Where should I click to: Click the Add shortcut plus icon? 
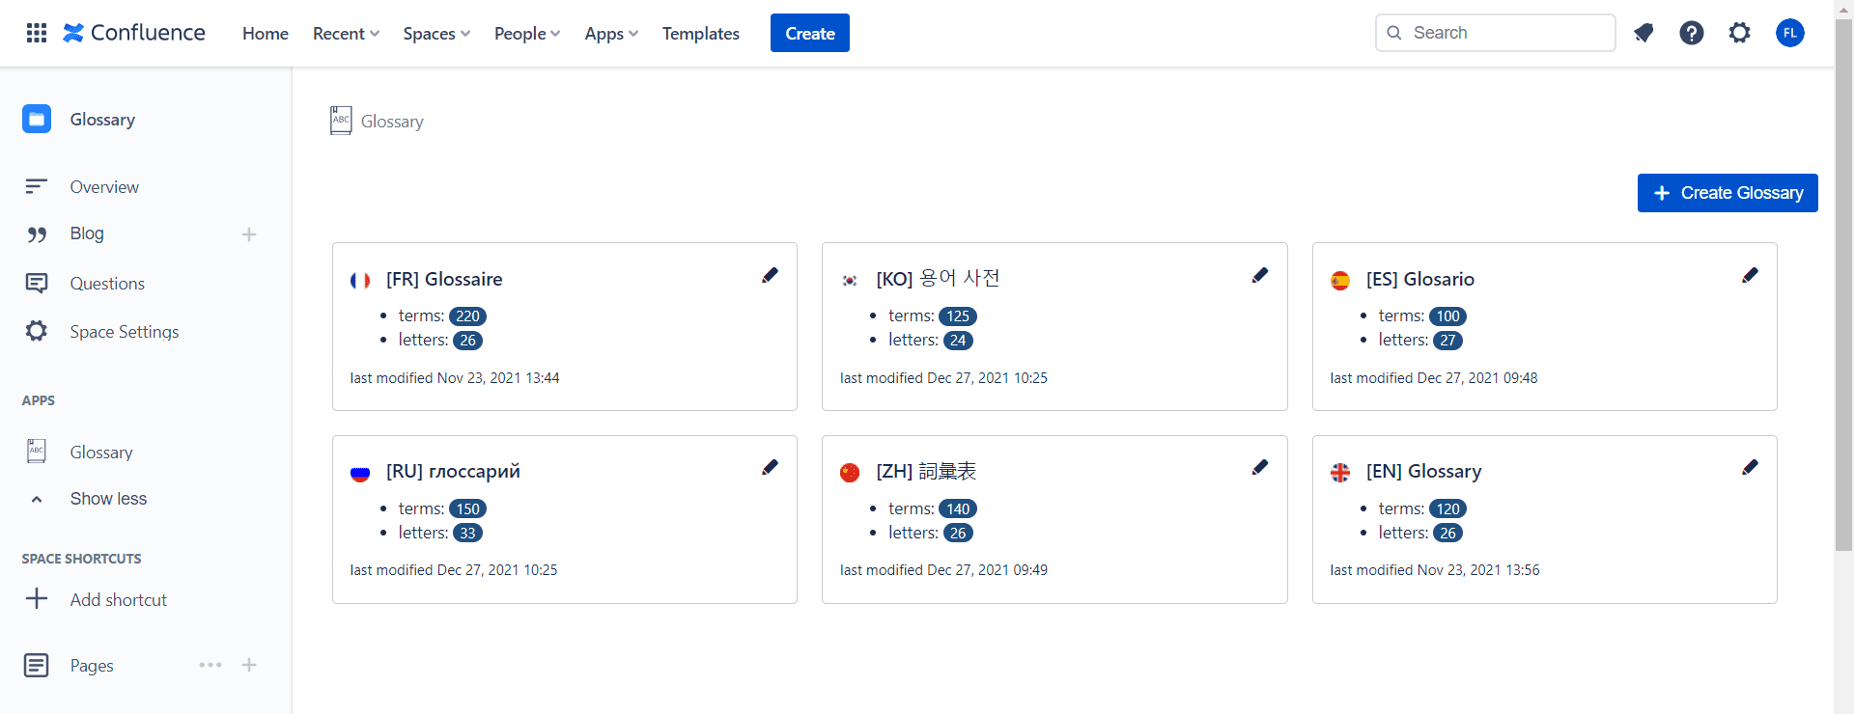point(37,598)
